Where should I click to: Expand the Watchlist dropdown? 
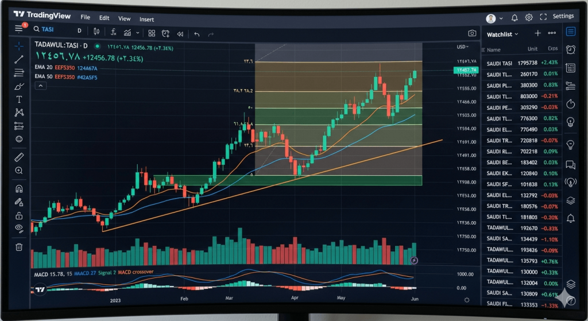tap(502, 34)
